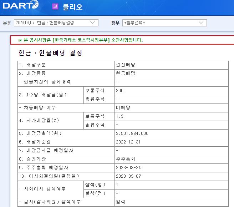Click the row label 1. 배당구분

[x=32, y=65]
